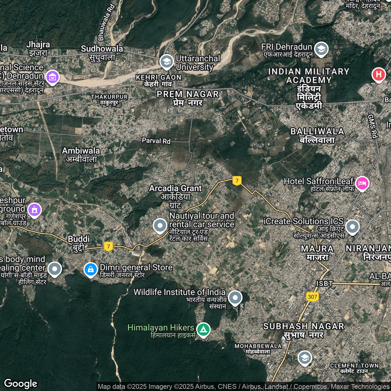Open the red hospital H marker
Screen dimensions: 391x391
(378, 75)
